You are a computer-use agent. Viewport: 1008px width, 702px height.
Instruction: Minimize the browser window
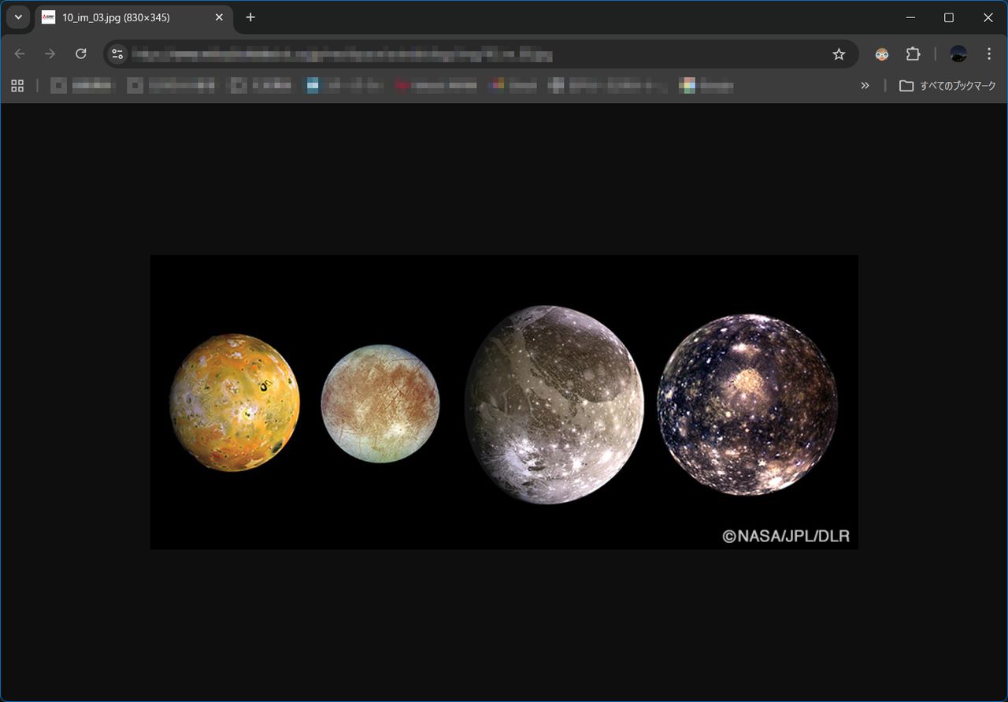[911, 17]
